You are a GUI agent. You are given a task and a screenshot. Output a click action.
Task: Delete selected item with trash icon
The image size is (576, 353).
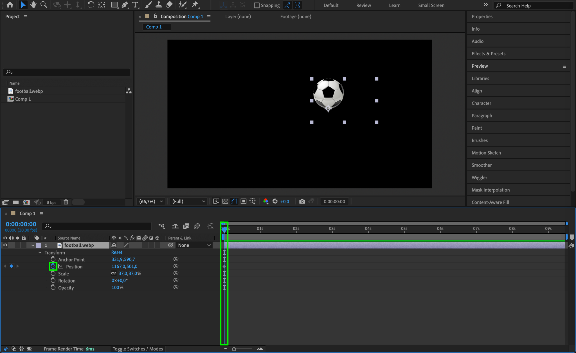[66, 202]
